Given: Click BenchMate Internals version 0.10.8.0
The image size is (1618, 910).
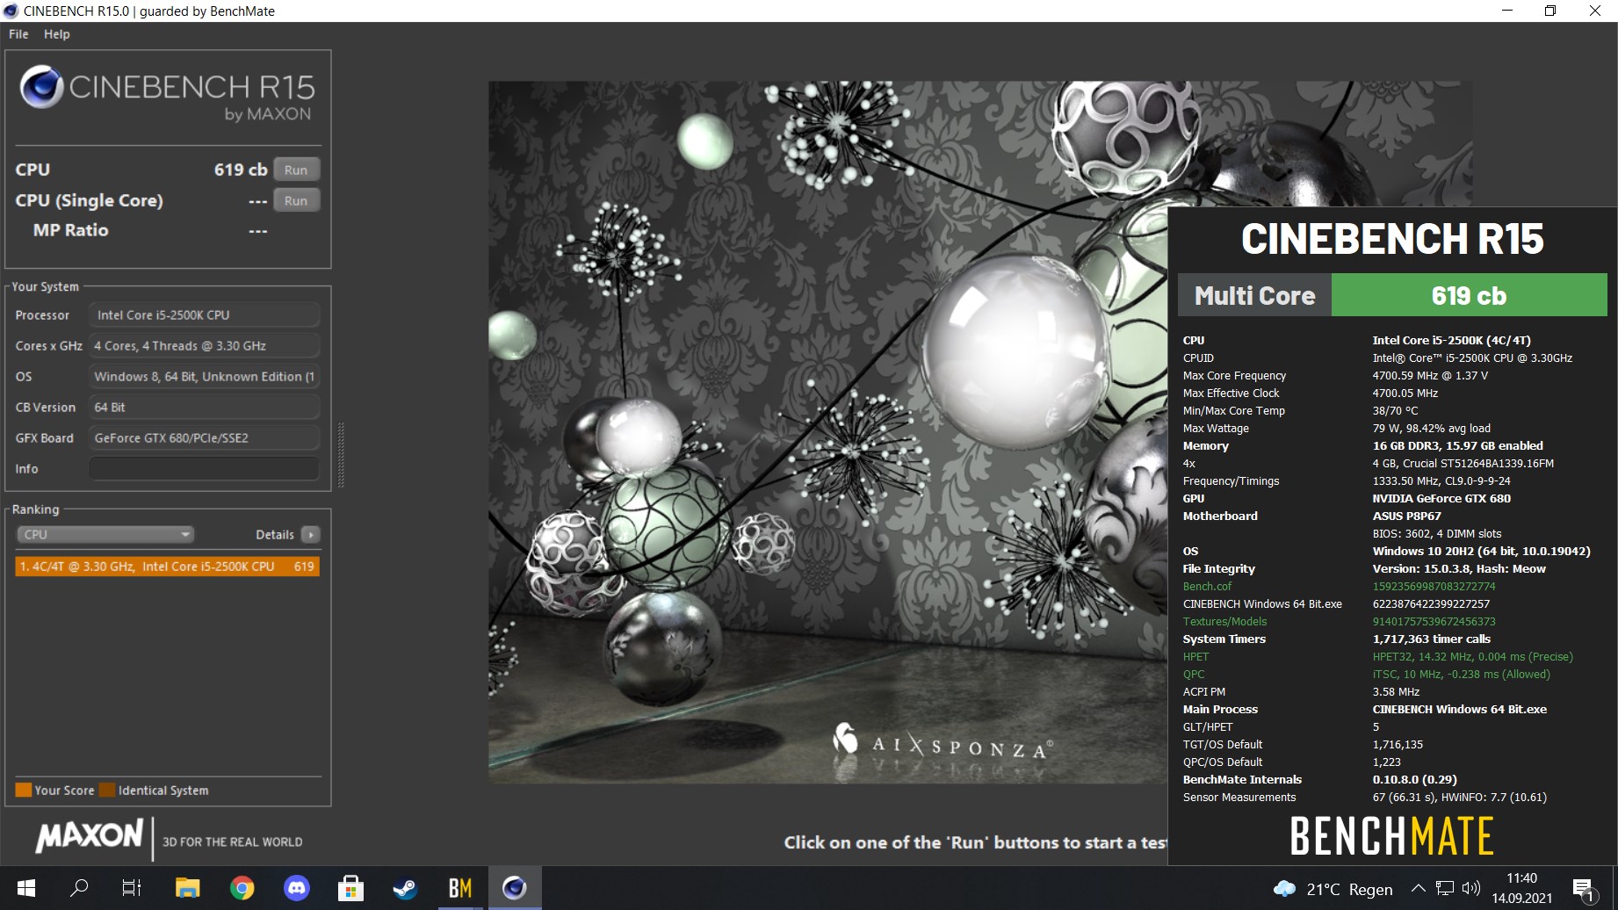Looking at the screenshot, I should pyautogui.click(x=1414, y=780).
